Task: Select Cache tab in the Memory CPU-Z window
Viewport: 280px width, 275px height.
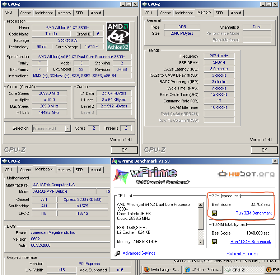Action: tap(165, 13)
